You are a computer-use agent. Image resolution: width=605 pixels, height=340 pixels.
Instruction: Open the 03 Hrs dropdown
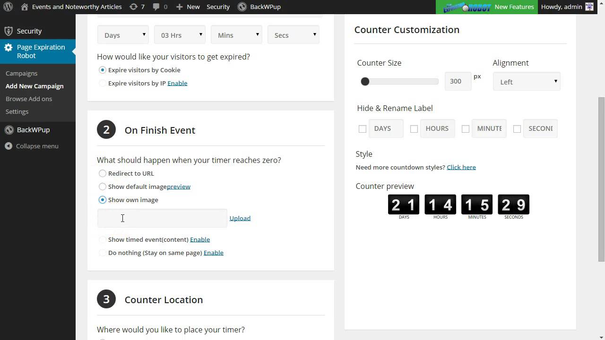point(180,35)
